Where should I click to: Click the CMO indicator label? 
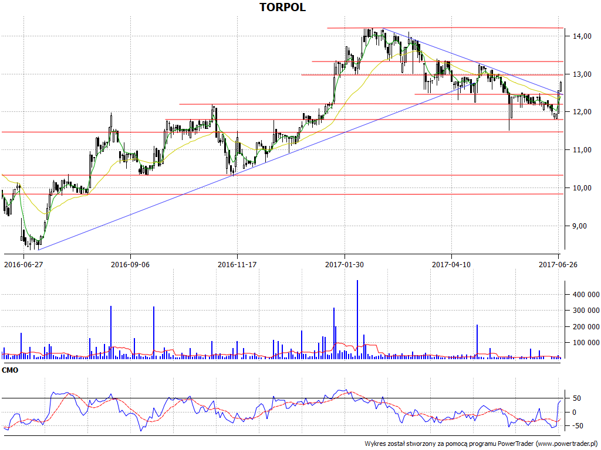[x=10, y=370]
